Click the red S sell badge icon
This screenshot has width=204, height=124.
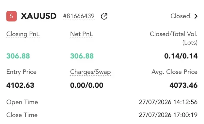tap(11, 16)
